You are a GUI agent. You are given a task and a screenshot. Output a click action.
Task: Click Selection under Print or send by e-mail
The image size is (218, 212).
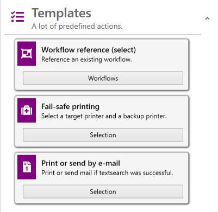click(x=103, y=191)
